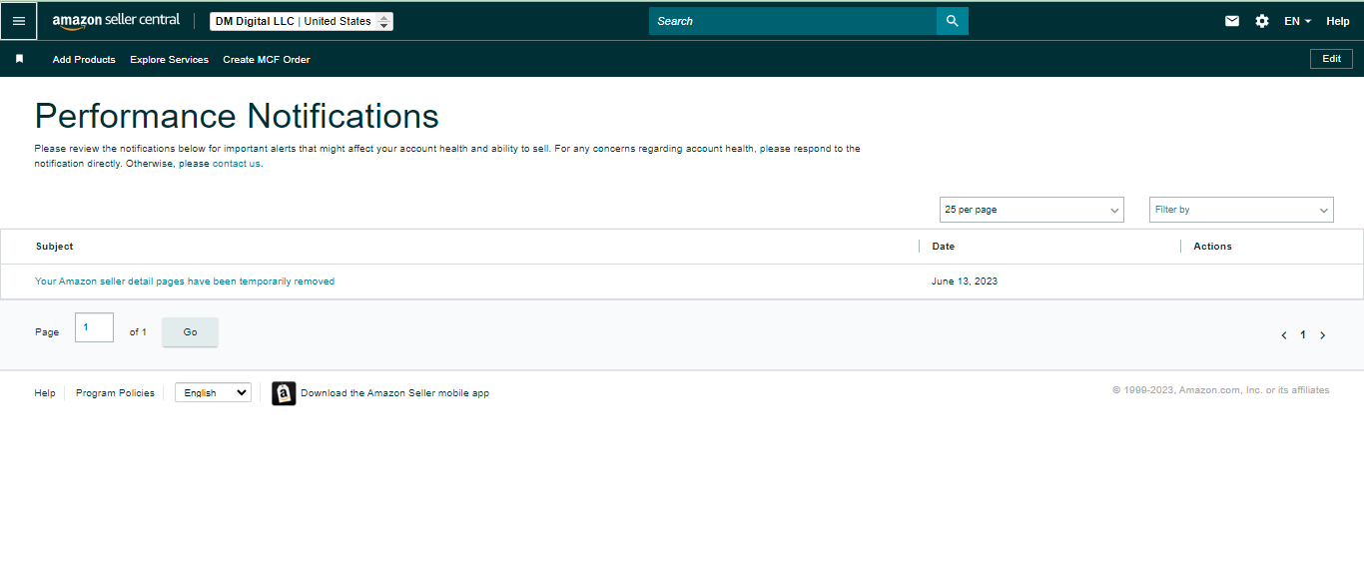Open the hamburger navigation menu
Image resolution: width=1364 pixels, height=571 pixels.
(x=19, y=21)
